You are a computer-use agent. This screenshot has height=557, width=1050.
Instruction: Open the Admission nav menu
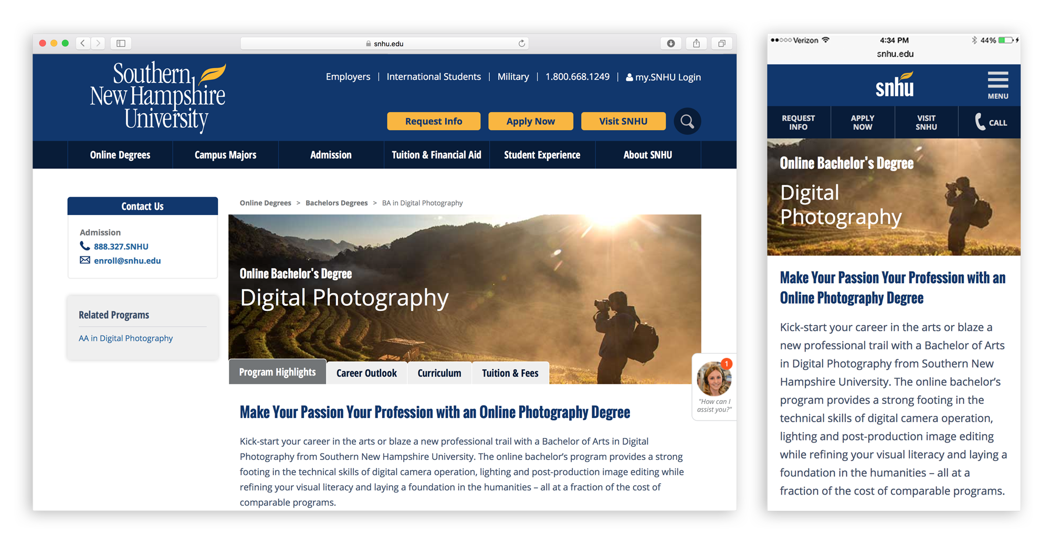331,155
